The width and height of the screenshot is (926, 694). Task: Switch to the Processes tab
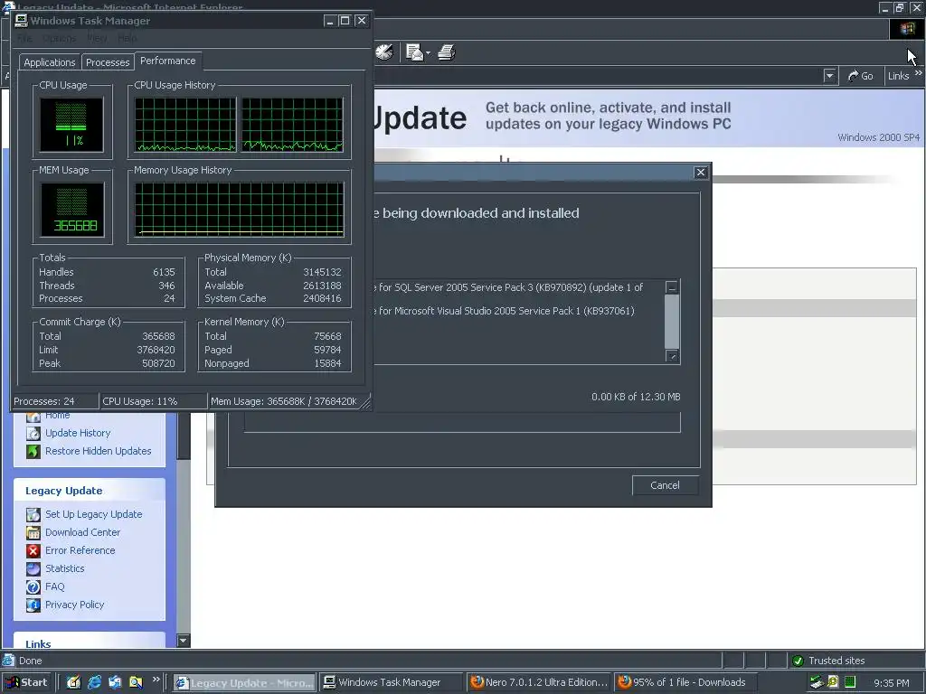108,62
